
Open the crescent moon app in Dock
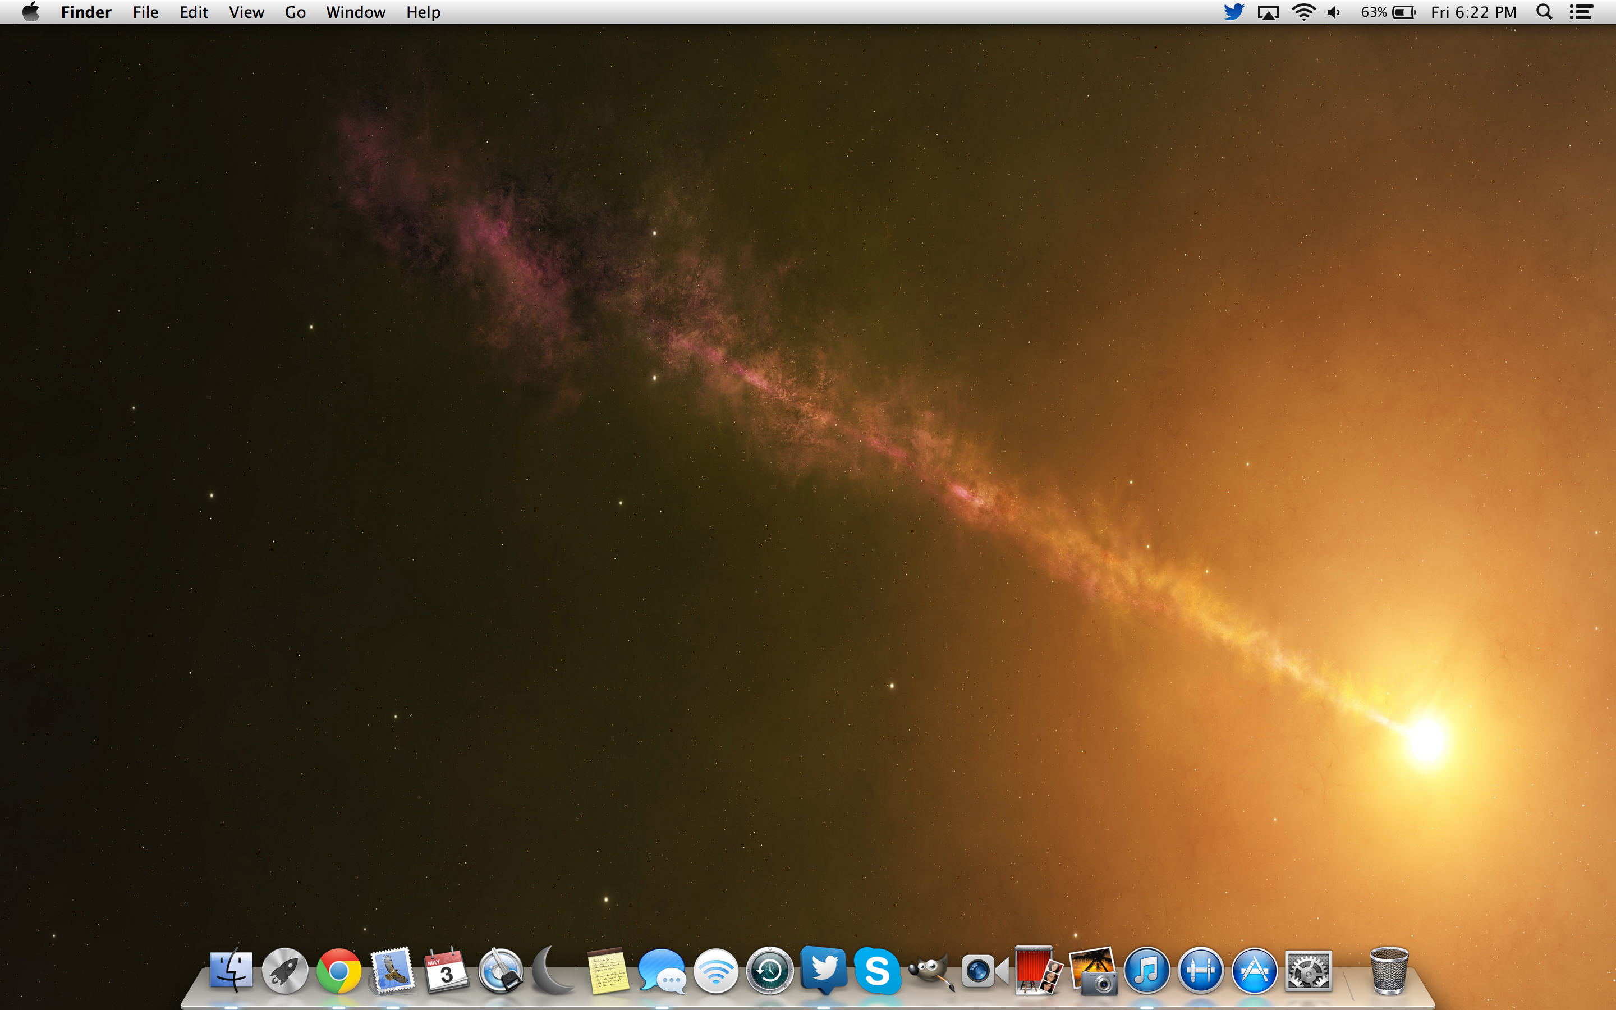click(x=554, y=971)
